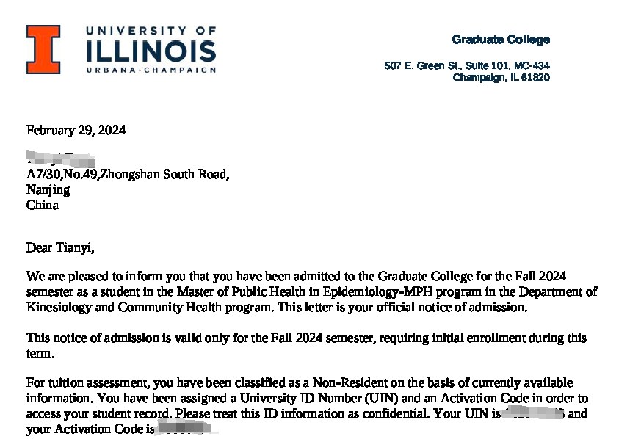The height and width of the screenshot is (439, 641).
Task: Click the Urbana-Champaign text under the wordmark
Action: click(151, 70)
